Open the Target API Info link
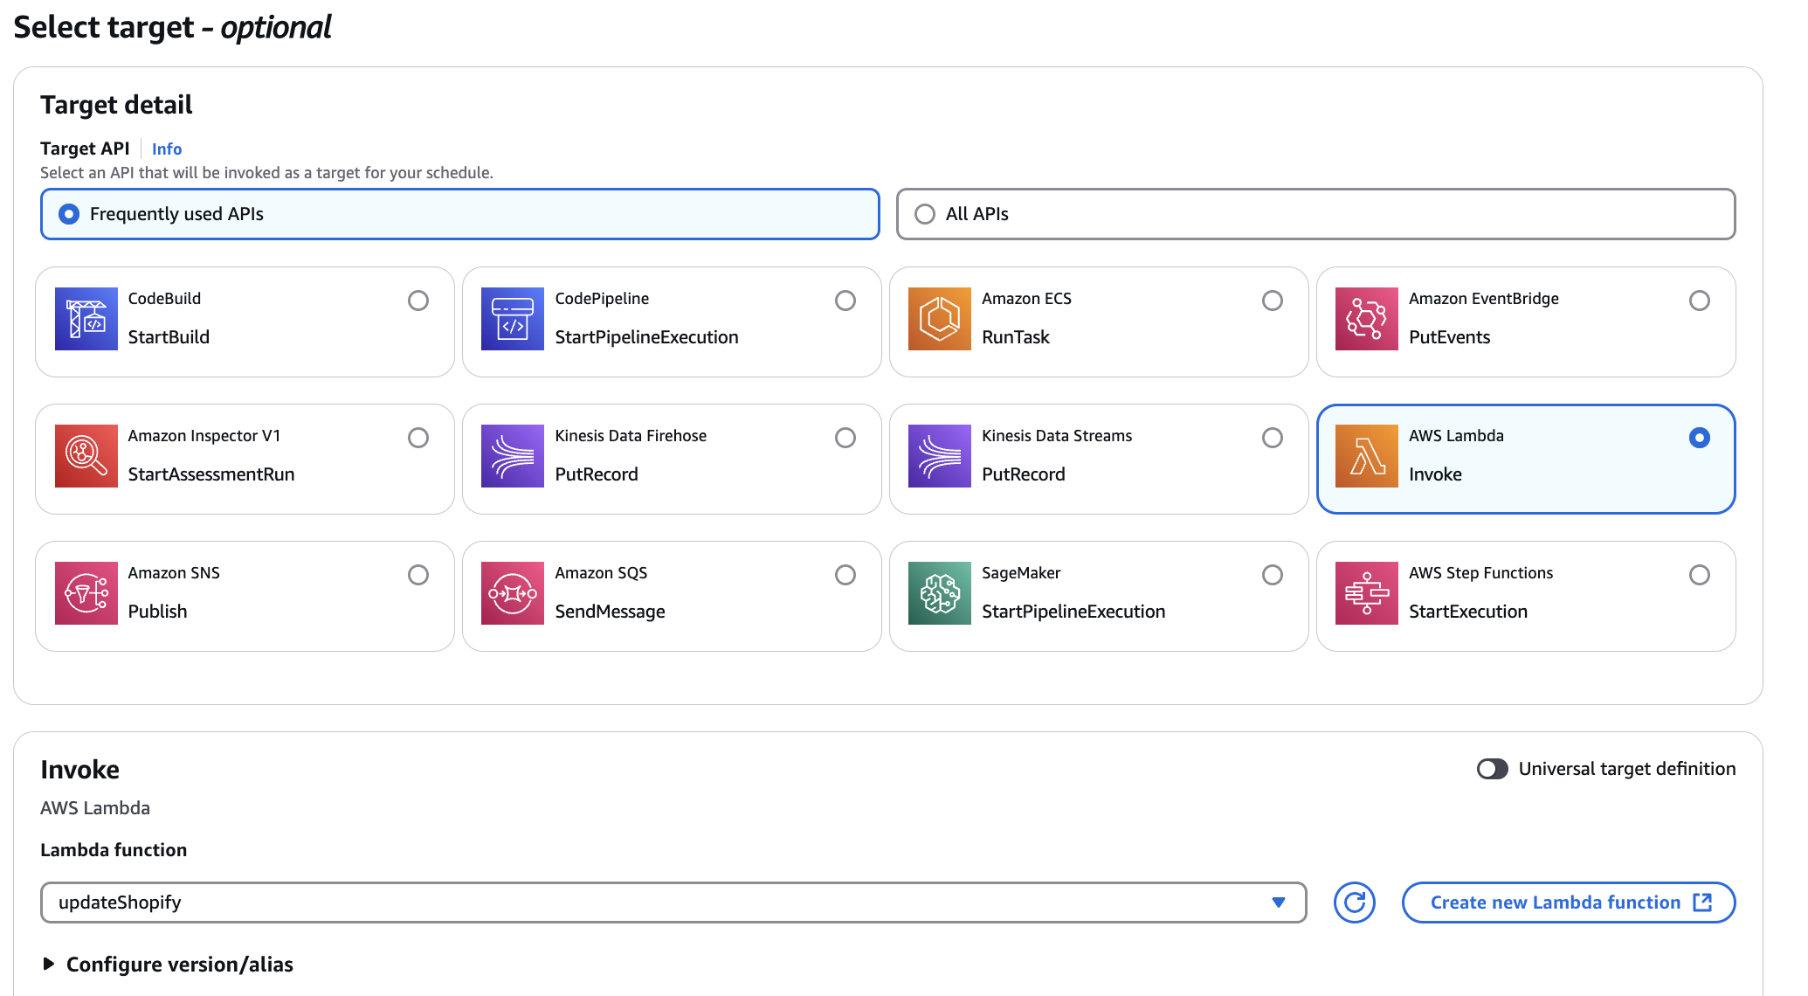This screenshot has height=996, width=1808. (x=167, y=149)
